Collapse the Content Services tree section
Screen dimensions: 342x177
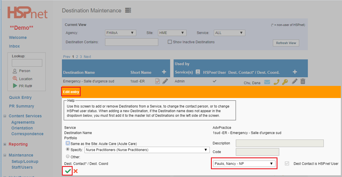click(5, 116)
